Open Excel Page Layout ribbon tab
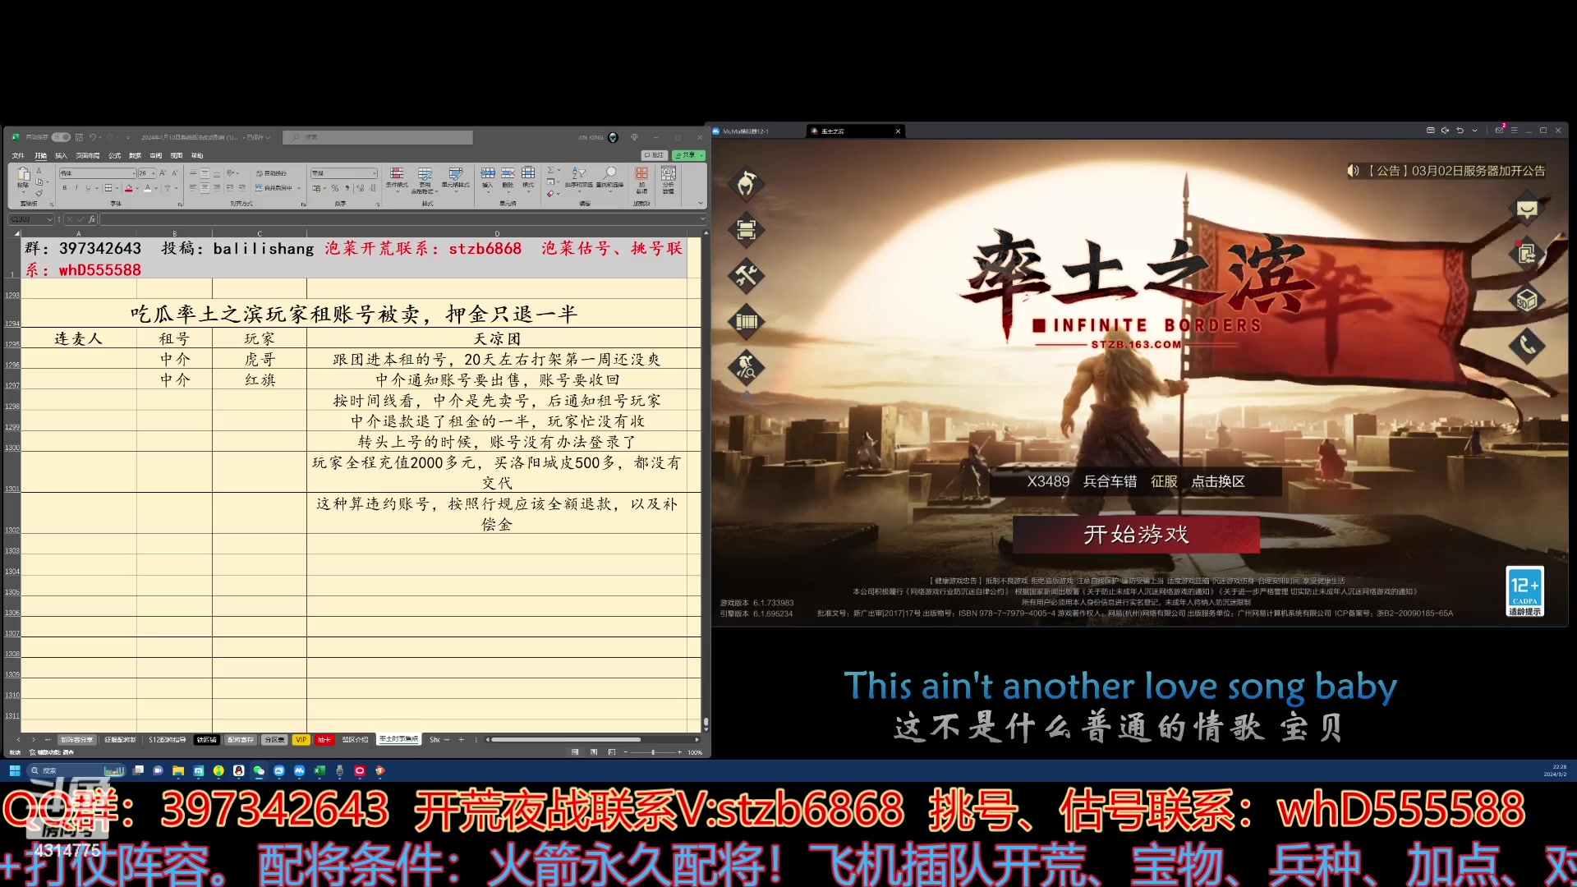This screenshot has width=1577, height=887. pyautogui.click(x=87, y=155)
